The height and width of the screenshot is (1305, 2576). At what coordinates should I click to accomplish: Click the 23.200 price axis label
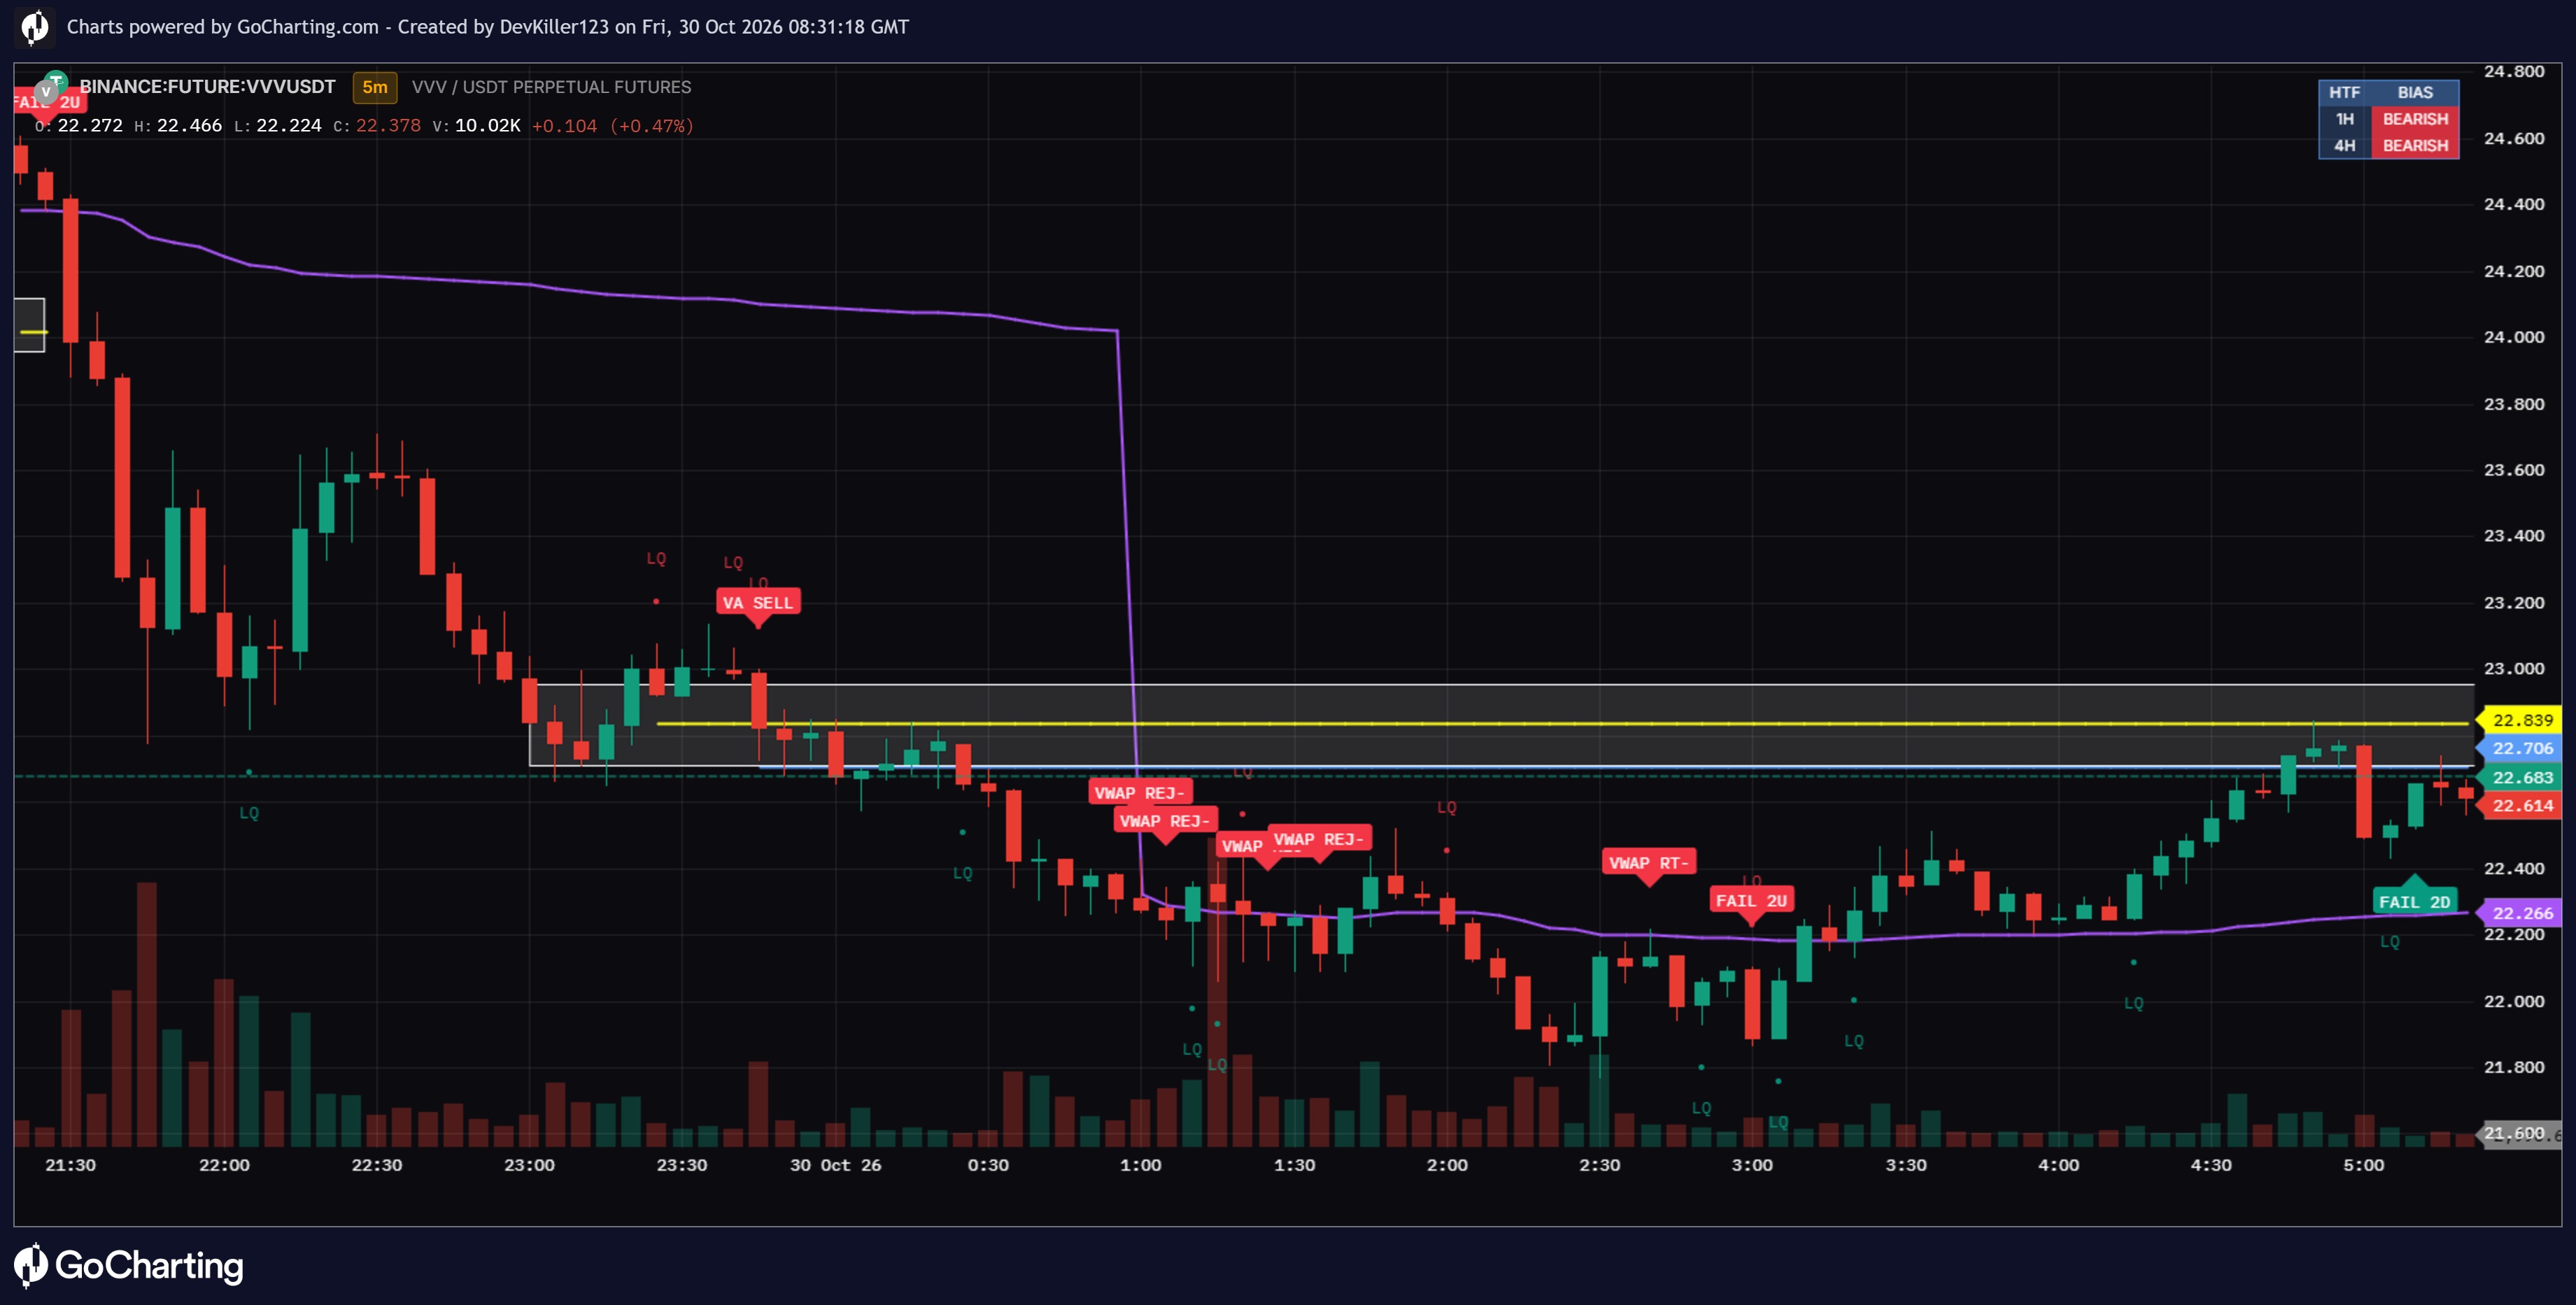point(2514,603)
